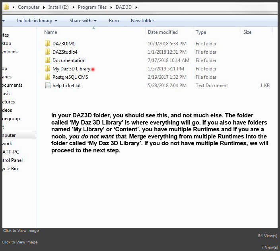Select Desktop under favorites in navigation pane

[x=7, y=43]
